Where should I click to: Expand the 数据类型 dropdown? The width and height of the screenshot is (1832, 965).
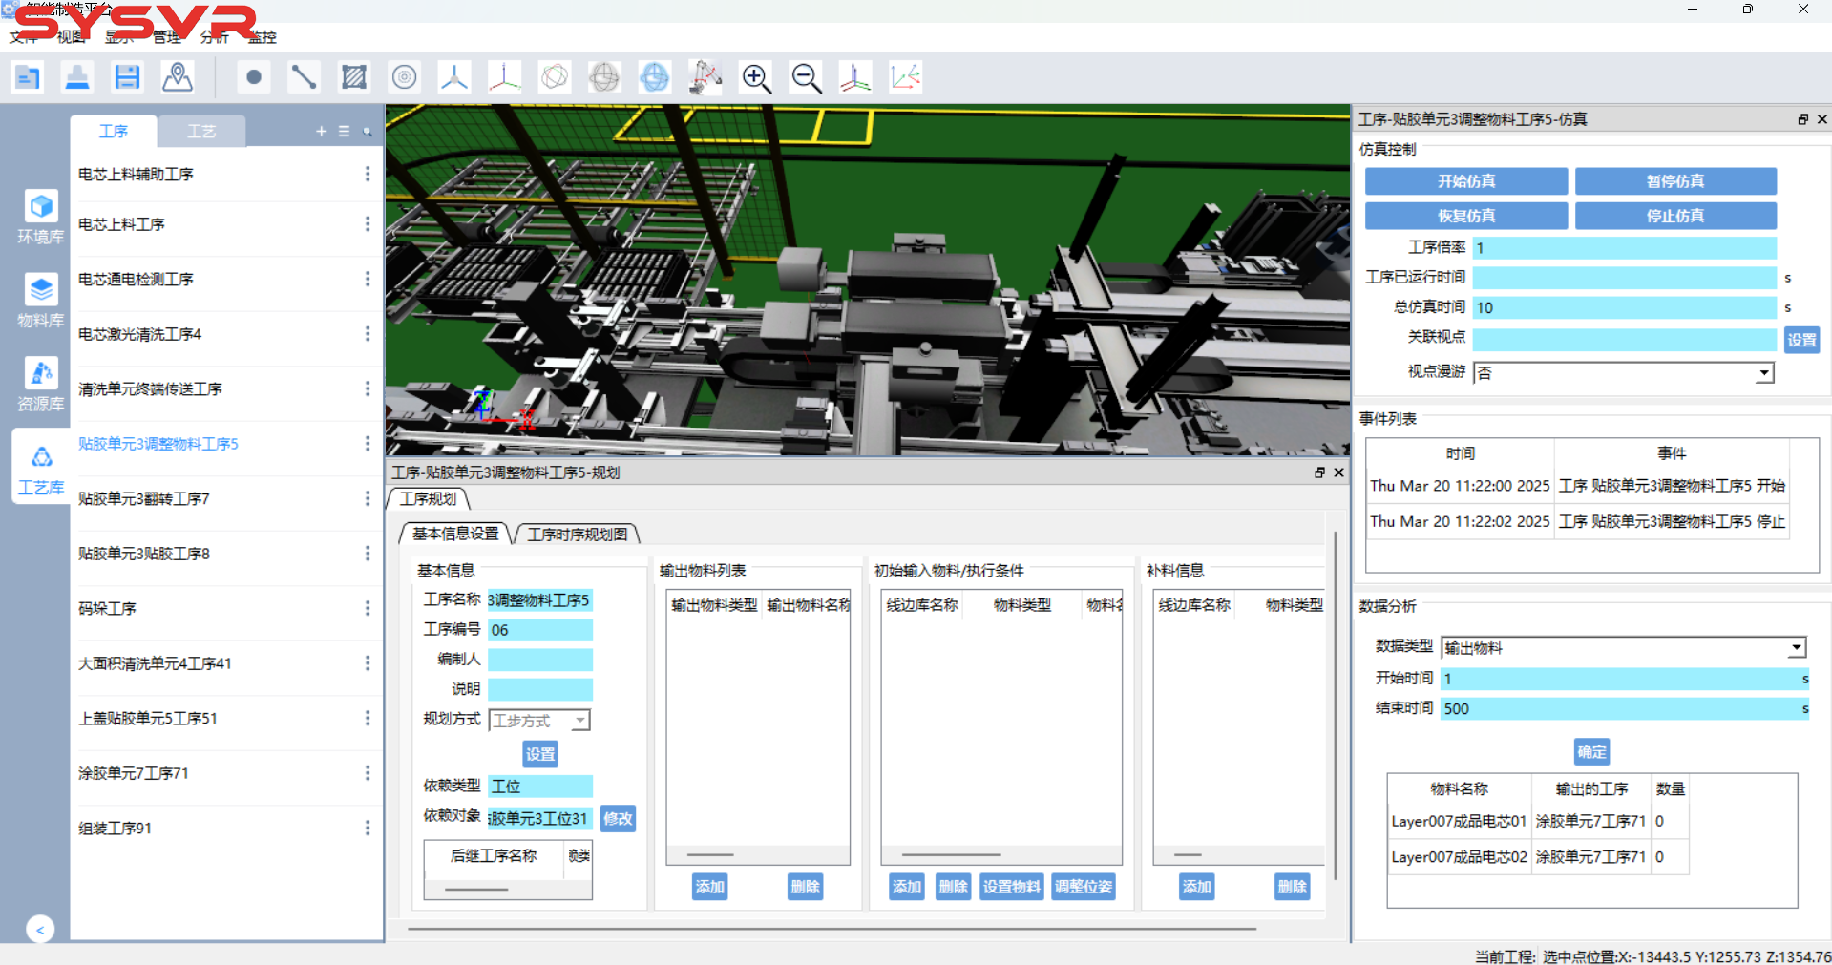[x=1797, y=648]
